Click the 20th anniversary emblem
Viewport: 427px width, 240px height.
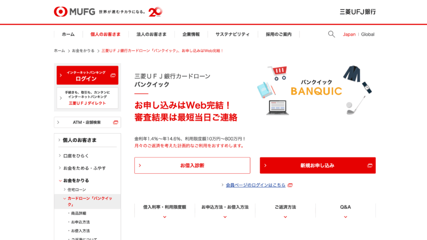point(156,12)
